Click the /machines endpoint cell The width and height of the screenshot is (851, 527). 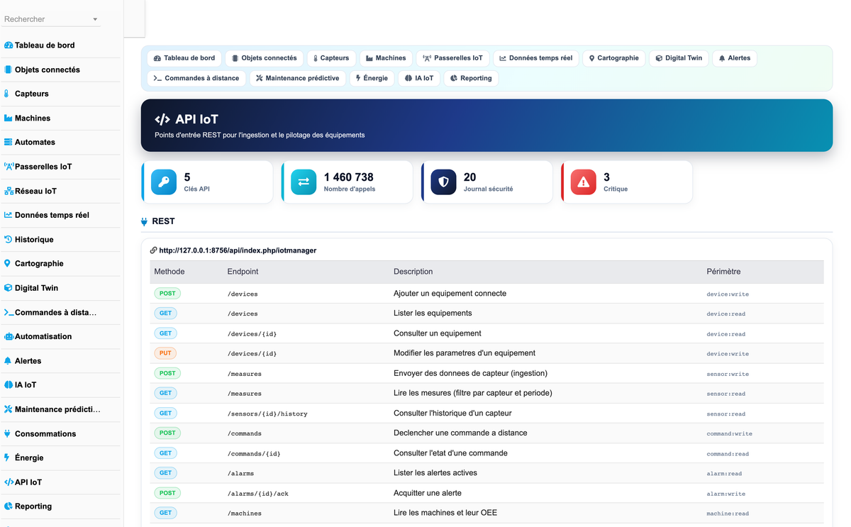245,514
